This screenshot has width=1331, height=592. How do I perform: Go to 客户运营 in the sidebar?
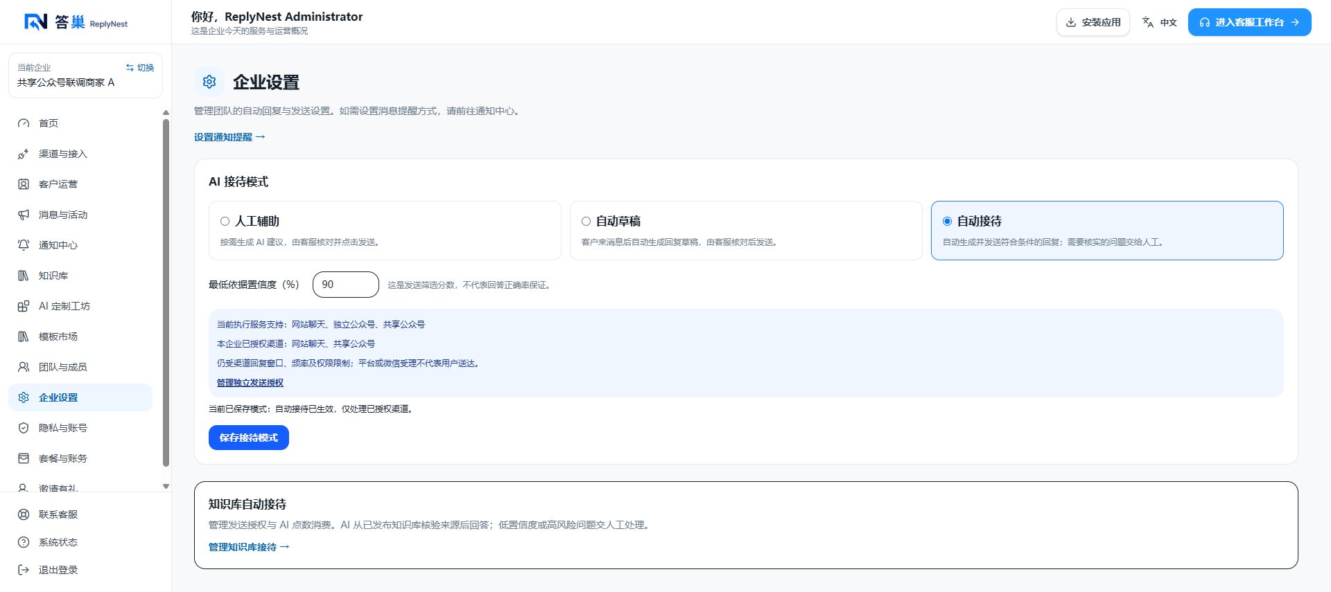point(80,184)
